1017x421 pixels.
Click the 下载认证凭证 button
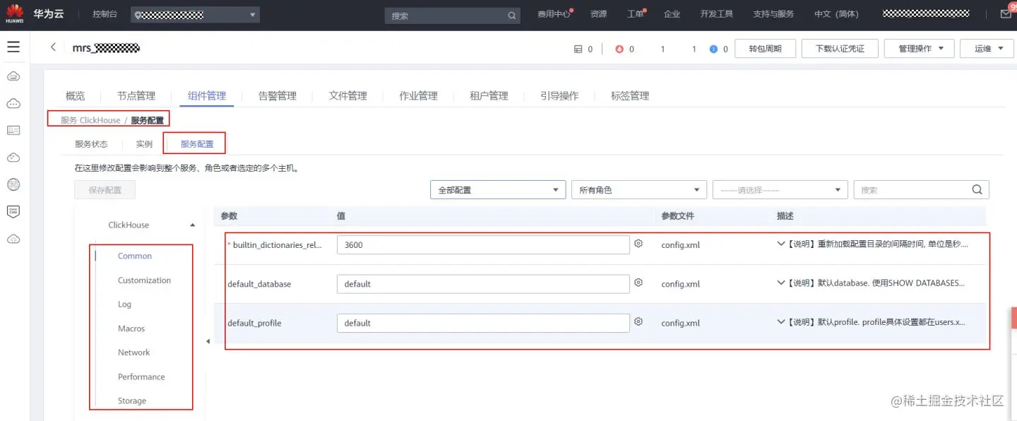pos(840,48)
